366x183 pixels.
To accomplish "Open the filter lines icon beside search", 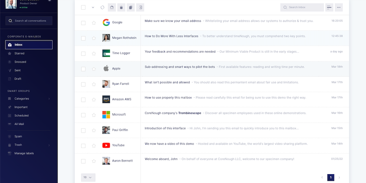I will 329,8.
